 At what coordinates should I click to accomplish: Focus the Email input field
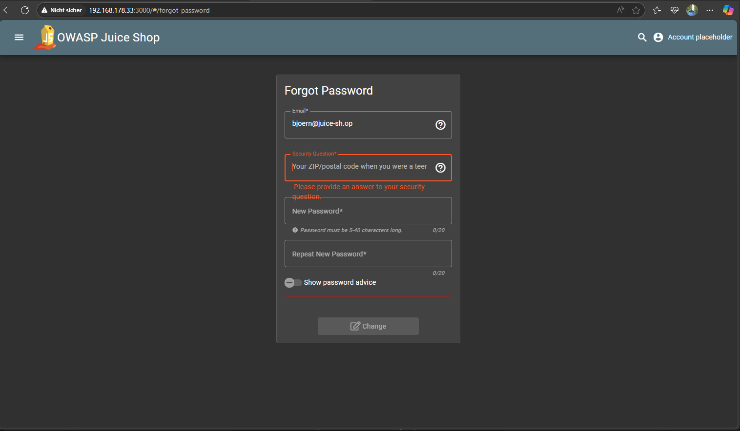359,124
